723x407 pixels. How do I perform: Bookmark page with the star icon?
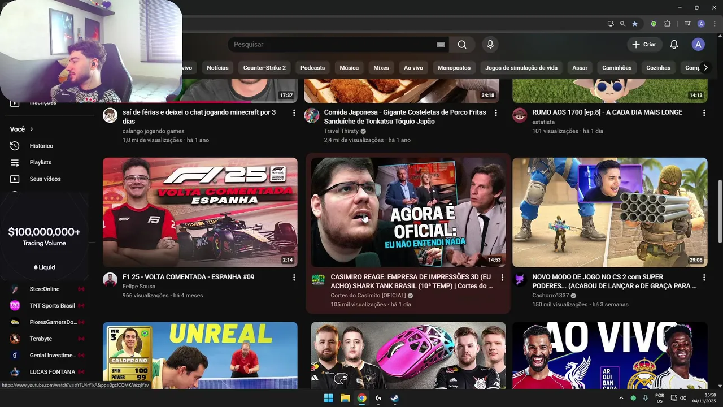click(635, 24)
